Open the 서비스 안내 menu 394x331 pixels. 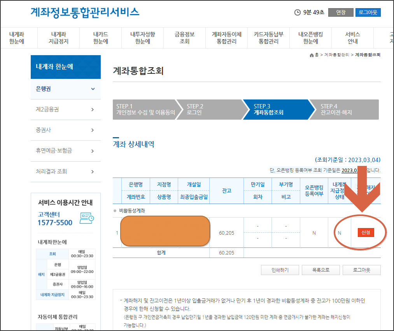[352, 38]
